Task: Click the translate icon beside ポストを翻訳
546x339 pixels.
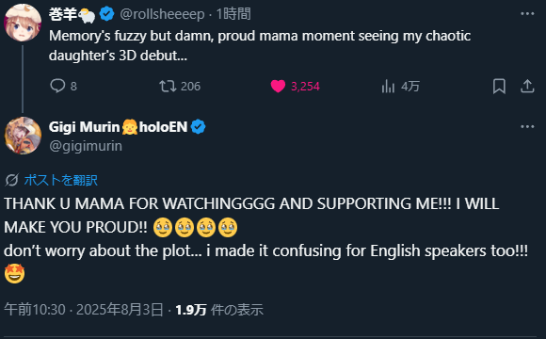Action: click(11, 180)
